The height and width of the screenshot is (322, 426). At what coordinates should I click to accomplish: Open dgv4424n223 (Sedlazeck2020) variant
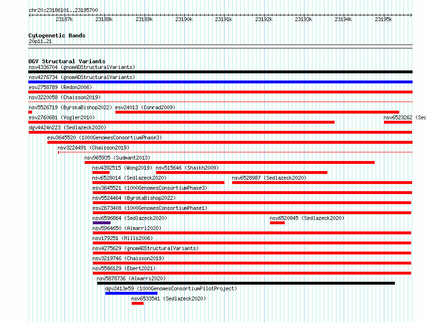67,127
